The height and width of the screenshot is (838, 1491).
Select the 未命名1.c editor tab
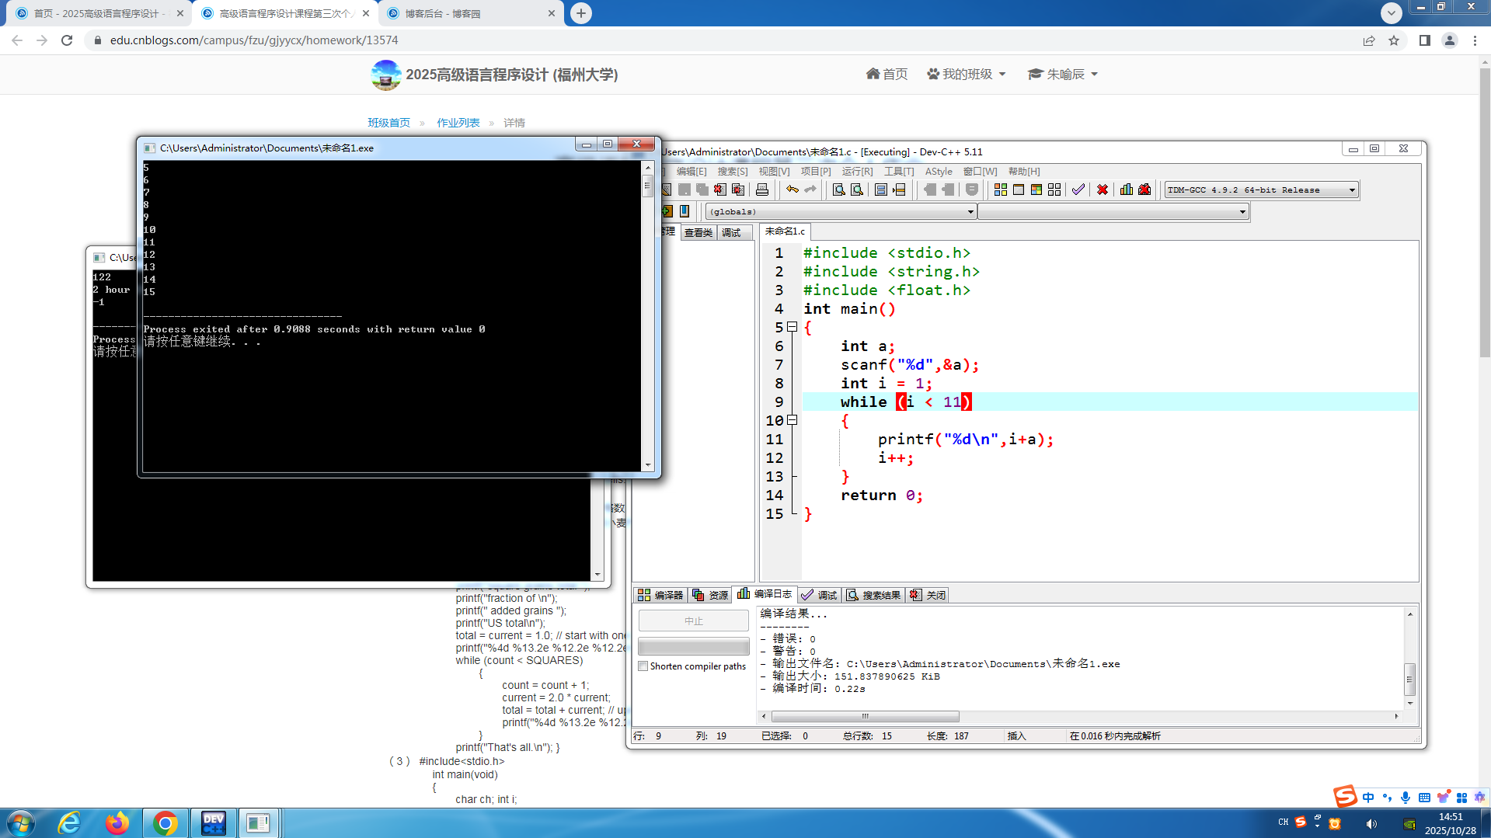[x=785, y=231]
